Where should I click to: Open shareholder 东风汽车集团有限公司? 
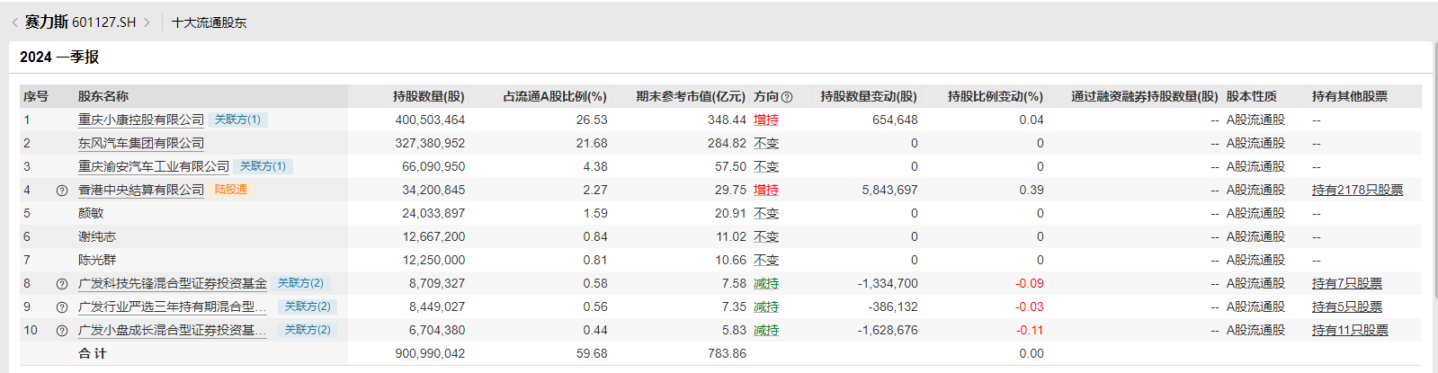coord(141,143)
